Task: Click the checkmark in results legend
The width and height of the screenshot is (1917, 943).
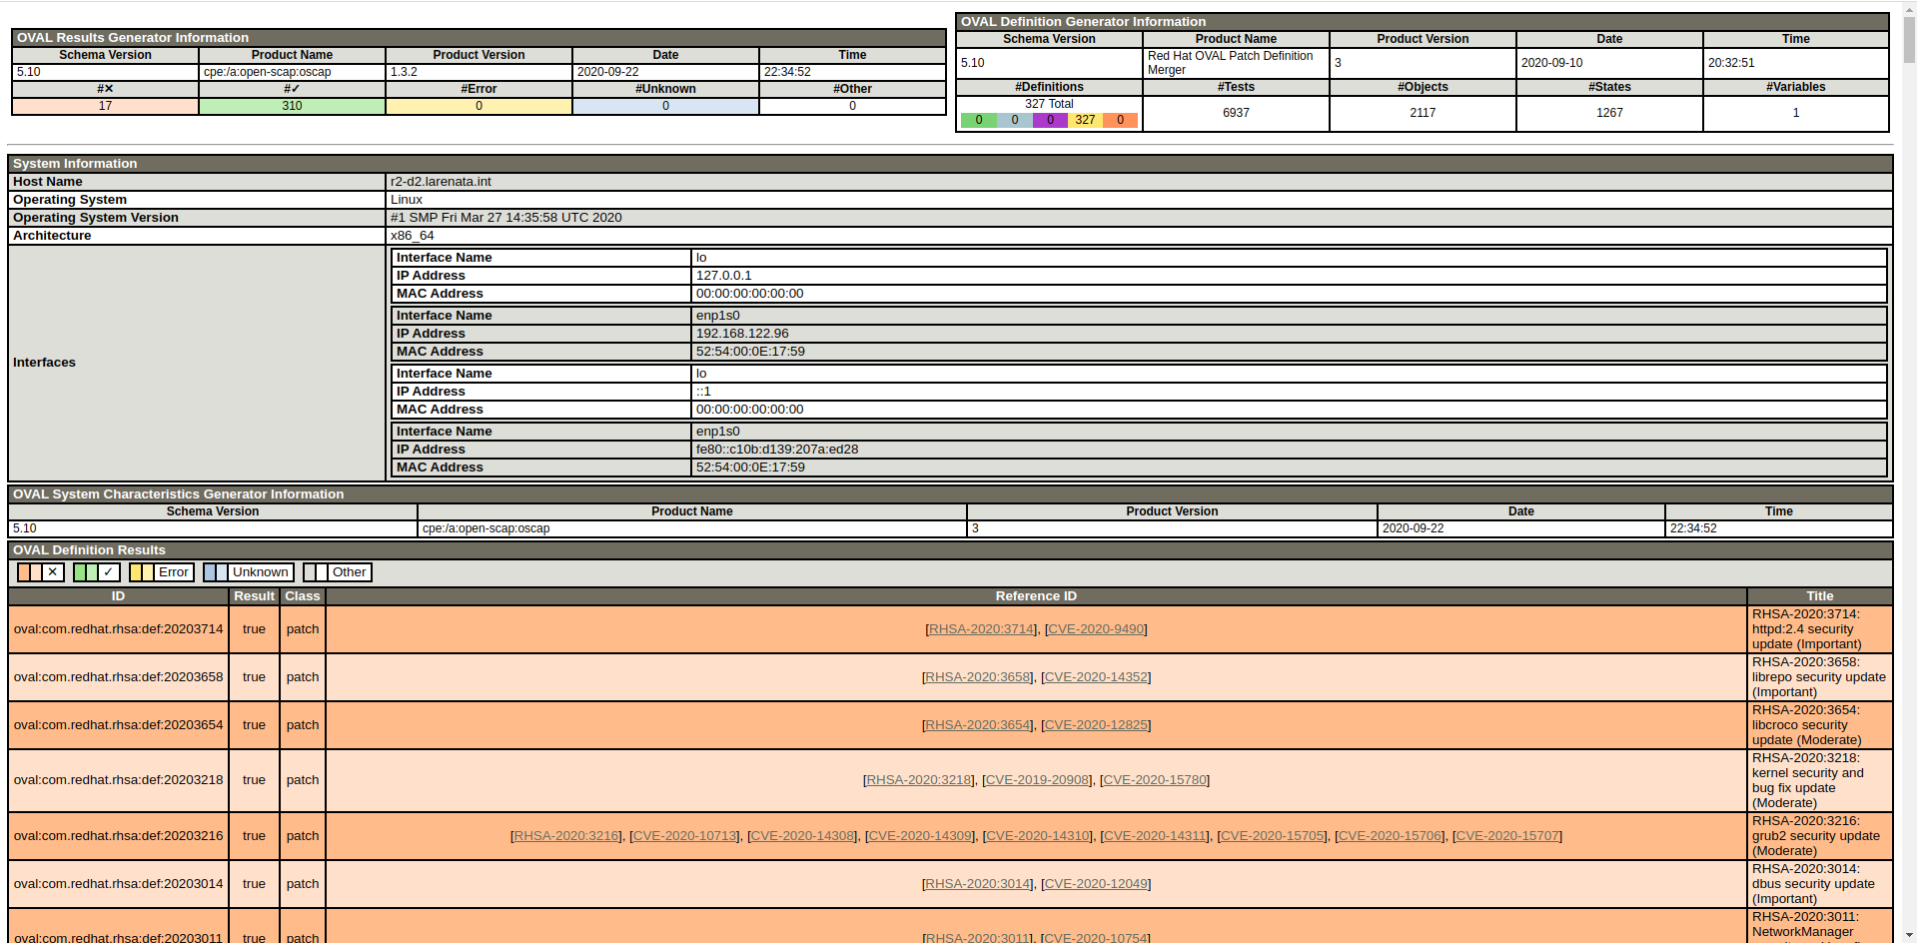Action: [x=109, y=572]
